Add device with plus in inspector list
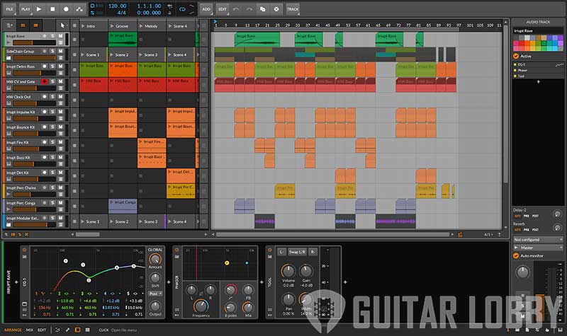The height and width of the screenshot is (336, 567). coord(538,82)
